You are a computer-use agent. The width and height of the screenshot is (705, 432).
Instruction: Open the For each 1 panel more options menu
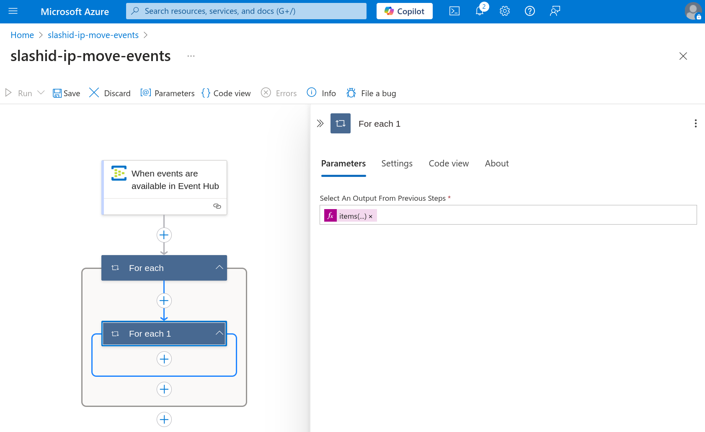point(695,123)
